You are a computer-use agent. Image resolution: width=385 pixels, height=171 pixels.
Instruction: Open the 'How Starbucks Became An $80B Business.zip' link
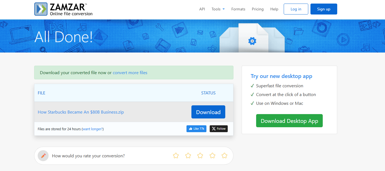tap(81, 112)
